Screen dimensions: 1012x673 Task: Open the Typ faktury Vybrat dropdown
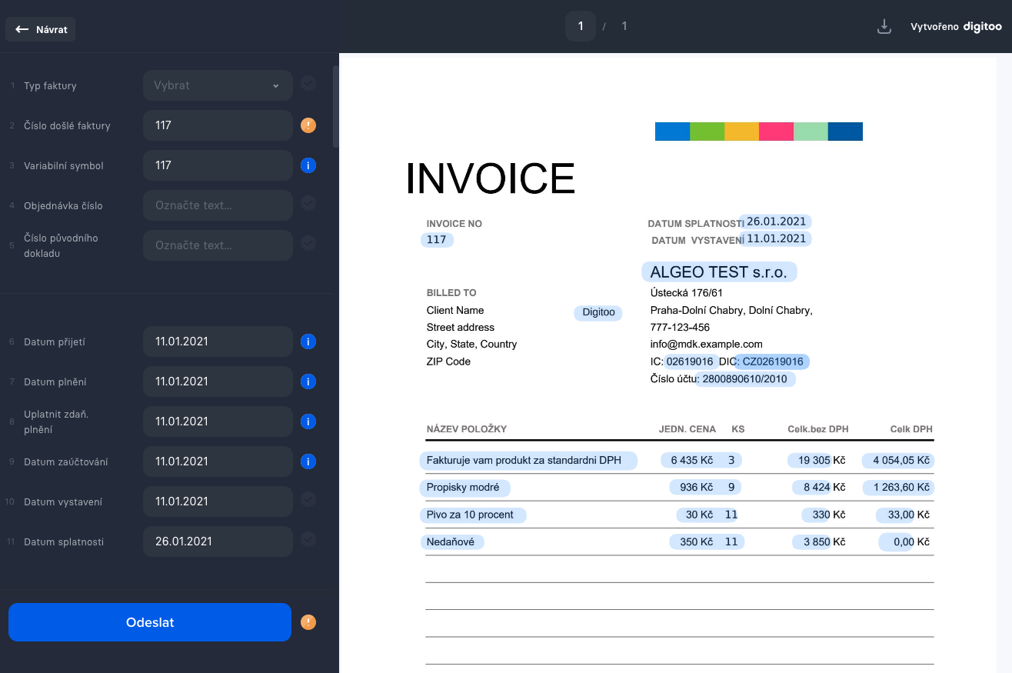pyautogui.click(x=218, y=85)
